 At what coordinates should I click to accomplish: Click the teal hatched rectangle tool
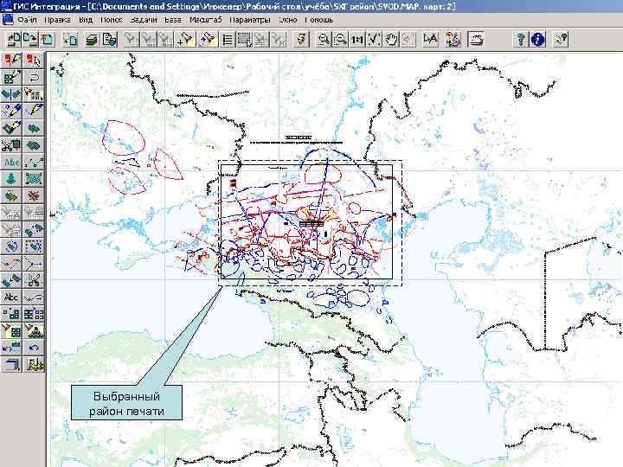34,179
